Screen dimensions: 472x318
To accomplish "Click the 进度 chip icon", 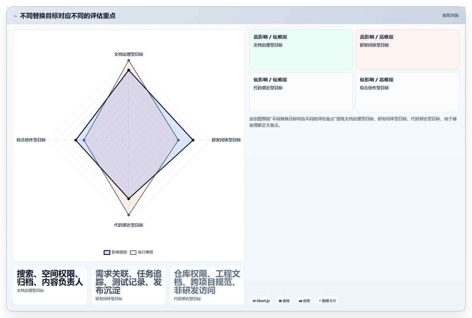I will click(x=300, y=301).
